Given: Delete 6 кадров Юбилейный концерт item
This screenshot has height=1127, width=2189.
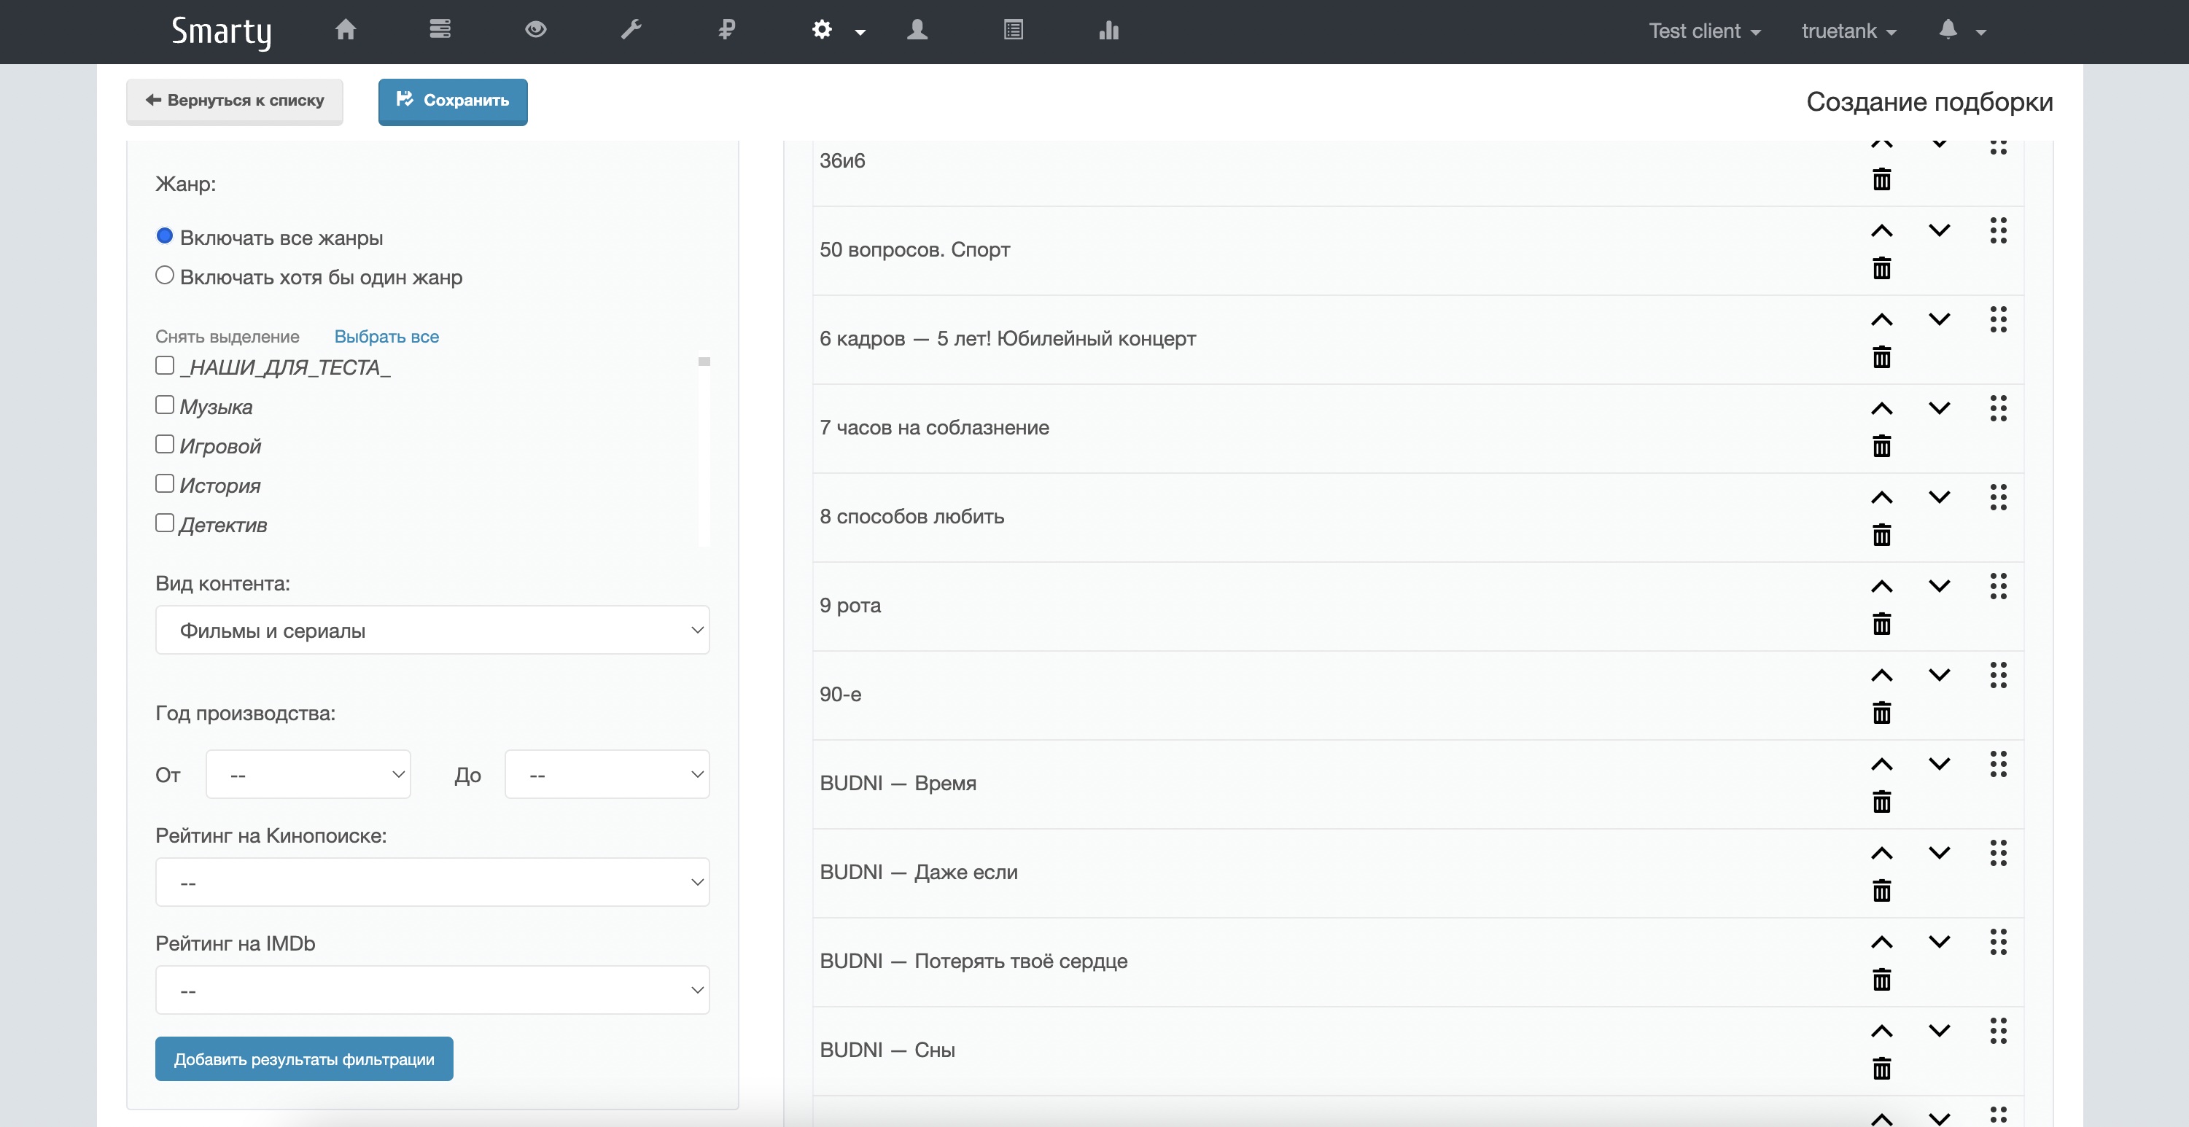Looking at the screenshot, I should pos(1881,357).
